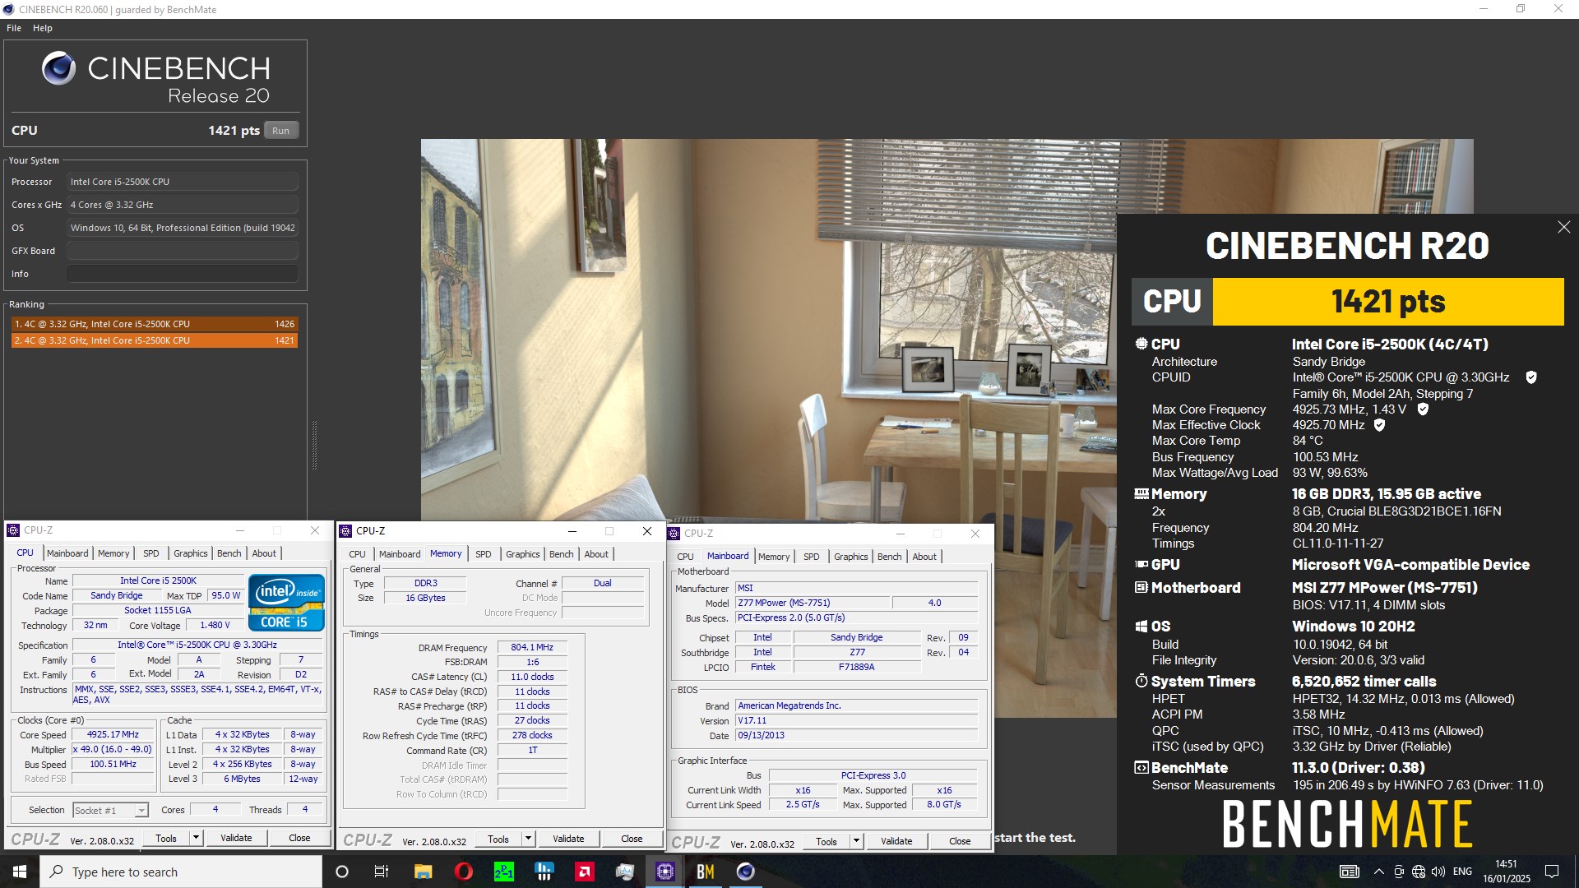
Task: Open the Action Center notification icon
Action: click(1551, 872)
